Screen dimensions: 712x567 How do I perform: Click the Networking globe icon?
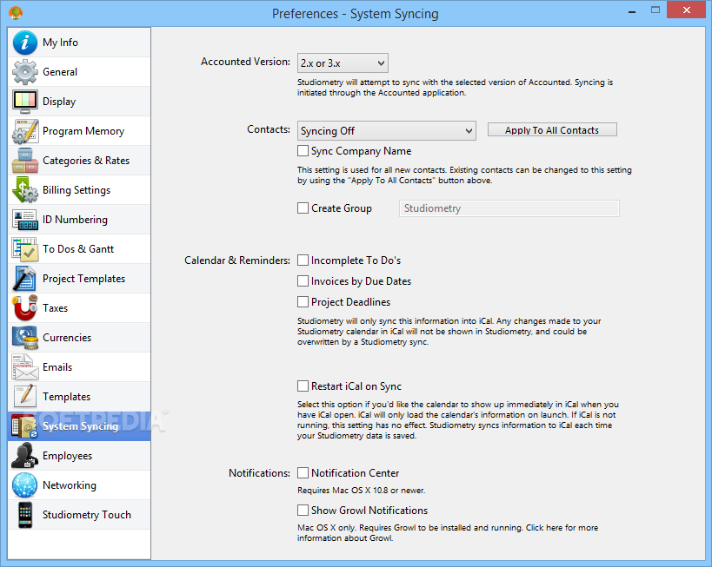[x=25, y=485]
